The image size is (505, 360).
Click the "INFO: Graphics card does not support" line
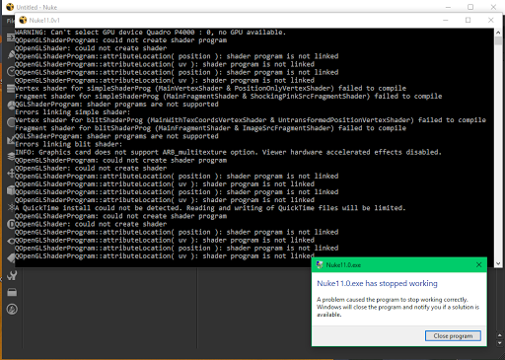(228, 152)
